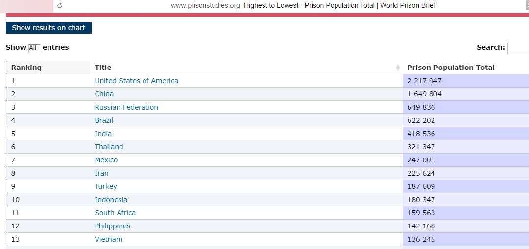Open the China country link
This screenshot has width=529, height=249.
(104, 94)
